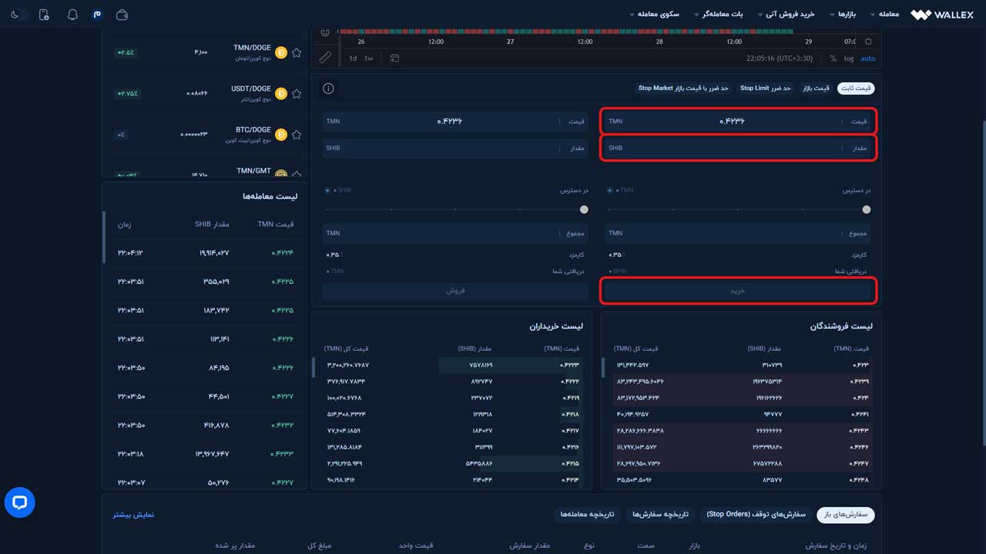Open the TMN/GMT market row
Image resolution: width=986 pixels, height=554 pixels.
pyautogui.click(x=204, y=173)
